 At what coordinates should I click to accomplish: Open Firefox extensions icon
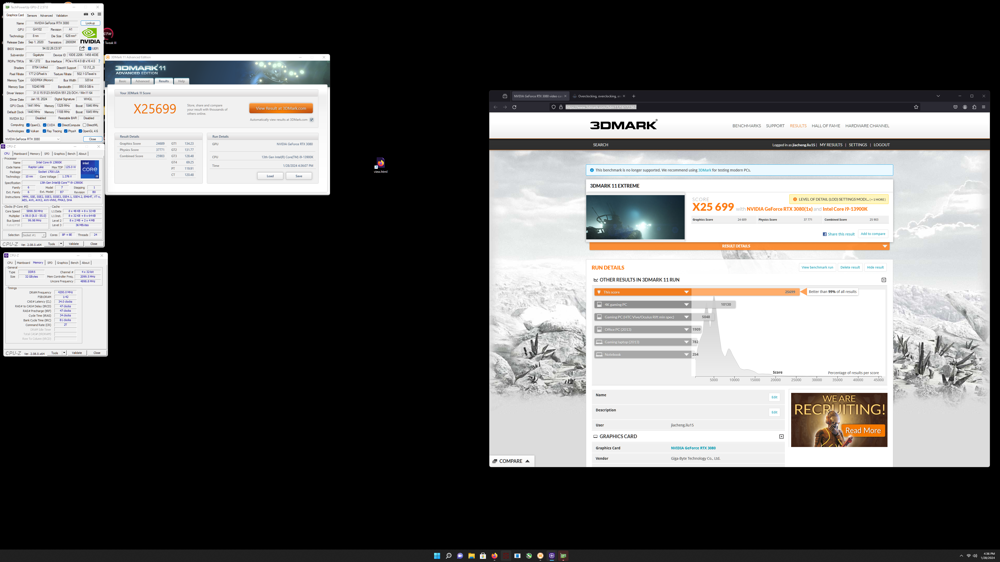click(x=974, y=107)
